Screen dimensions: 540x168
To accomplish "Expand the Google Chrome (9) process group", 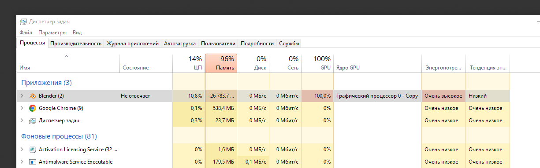I will tap(22, 108).
